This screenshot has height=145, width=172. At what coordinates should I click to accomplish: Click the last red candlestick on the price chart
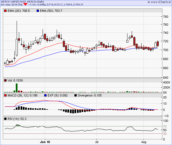158,44
